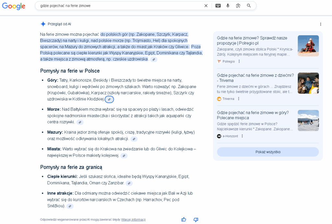Rate the AI answer with thumbs up
The height and width of the screenshot is (224, 332).
pyautogui.click(x=184, y=219)
